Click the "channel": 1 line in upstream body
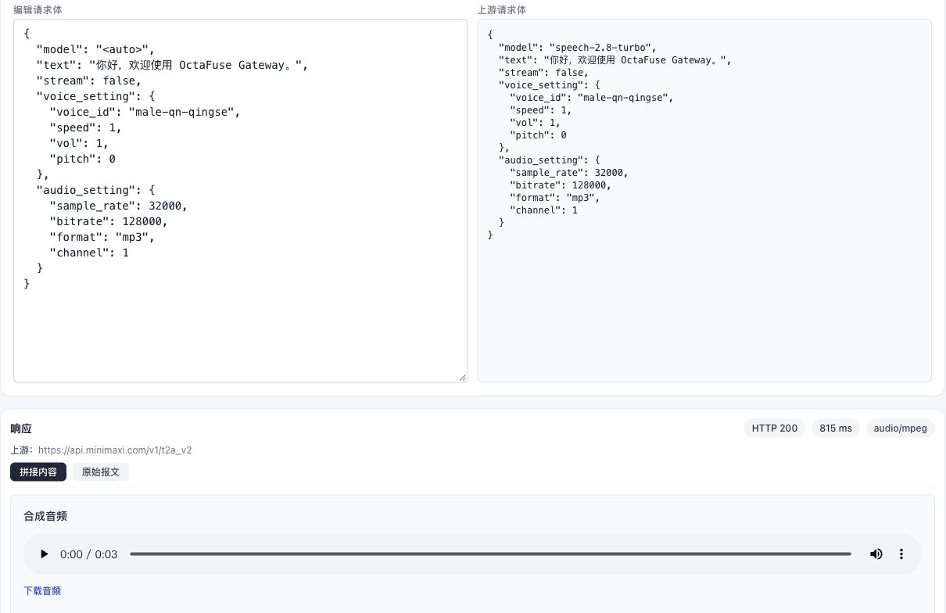The width and height of the screenshot is (946, 613). (x=544, y=210)
